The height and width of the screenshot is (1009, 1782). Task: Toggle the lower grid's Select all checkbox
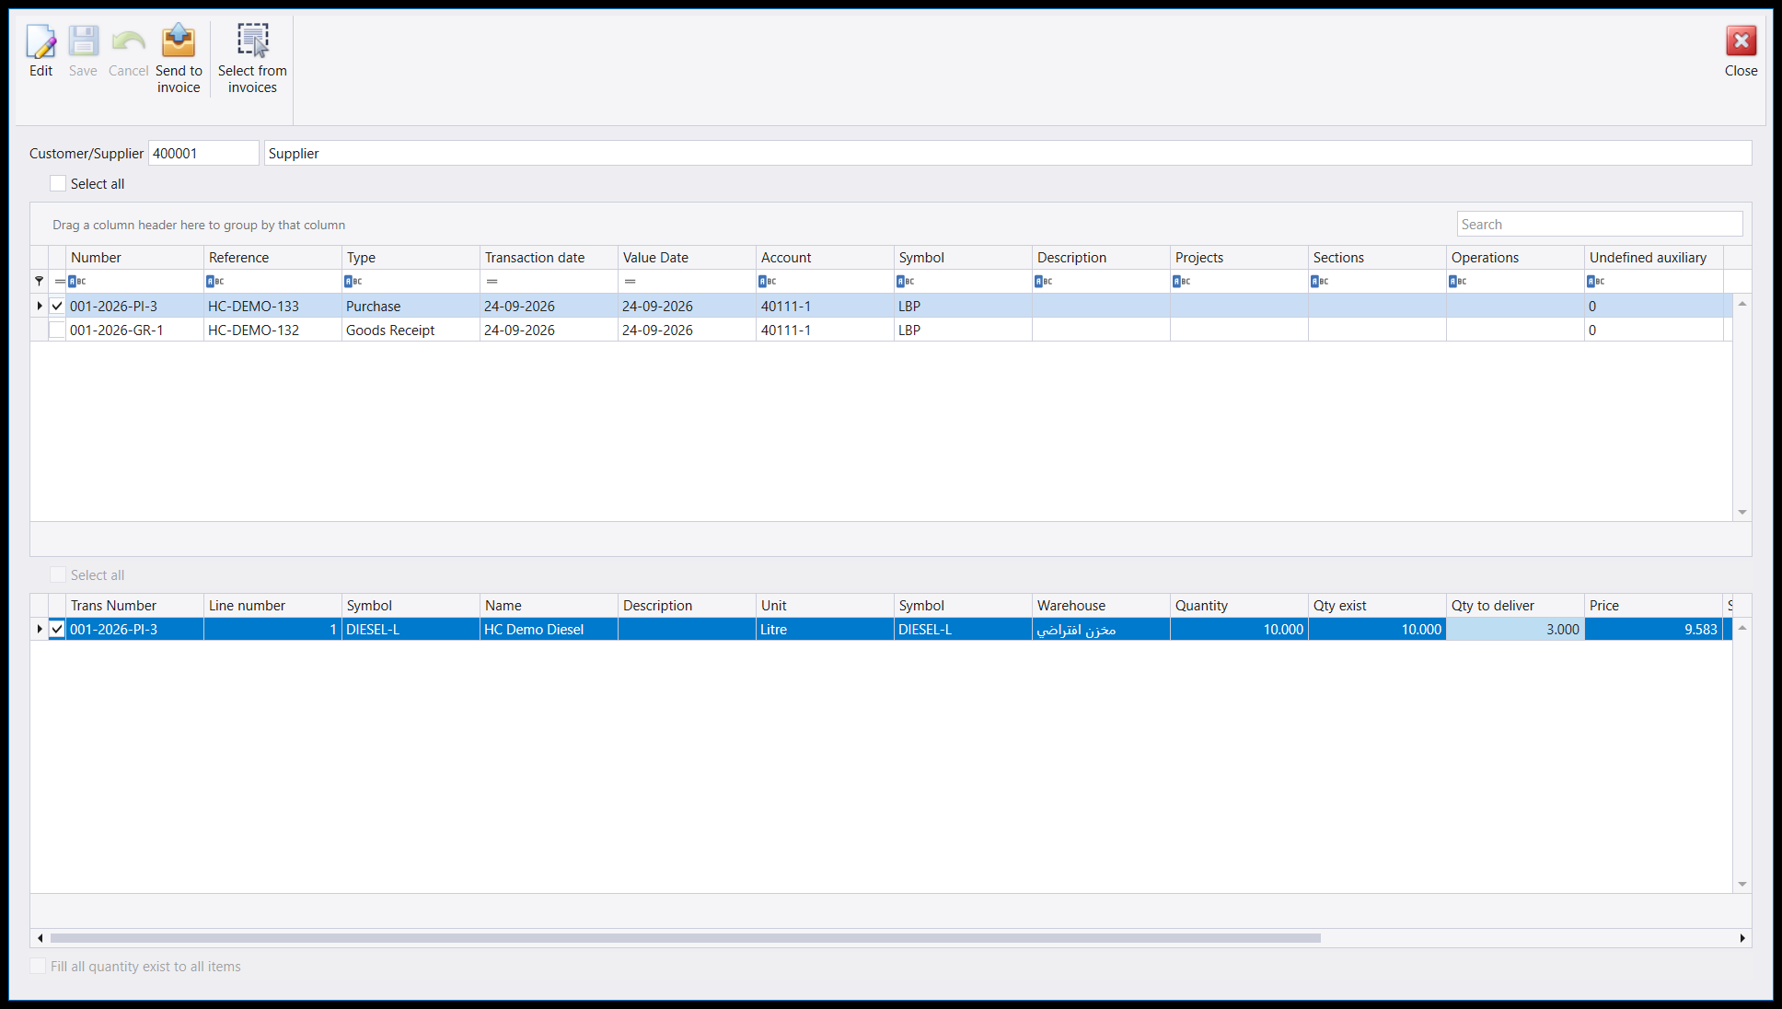point(58,574)
